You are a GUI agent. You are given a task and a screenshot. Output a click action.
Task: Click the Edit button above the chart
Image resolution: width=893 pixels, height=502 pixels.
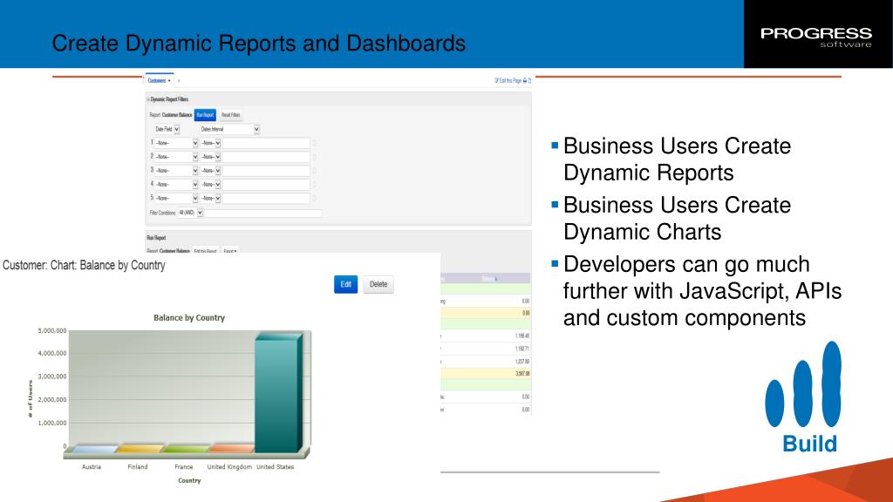point(345,285)
